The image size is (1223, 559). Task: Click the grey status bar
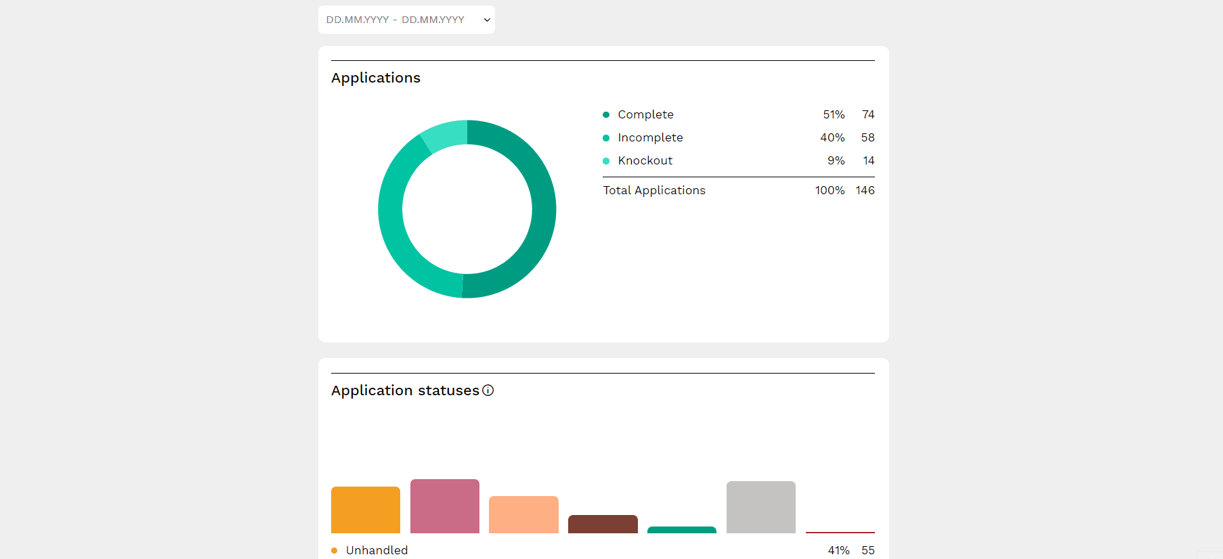pyautogui.click(x=761, y=507)
